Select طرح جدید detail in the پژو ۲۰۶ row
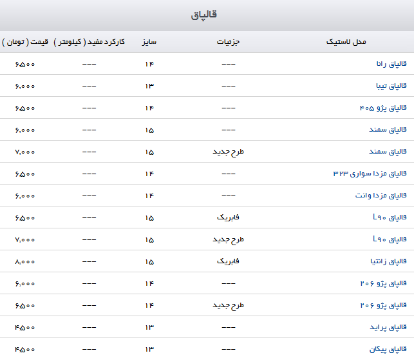414x362 pixels. click(x=228, y=306)
